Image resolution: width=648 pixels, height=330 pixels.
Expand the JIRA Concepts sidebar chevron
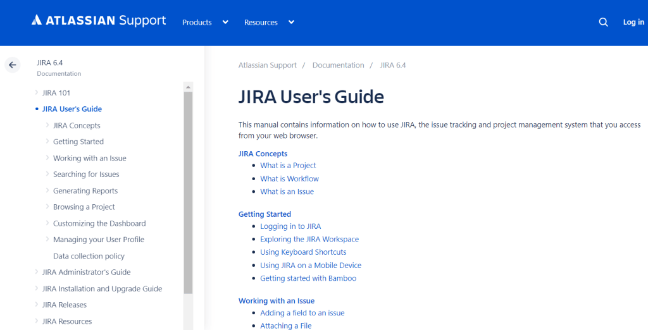click(x=47, y=125)
